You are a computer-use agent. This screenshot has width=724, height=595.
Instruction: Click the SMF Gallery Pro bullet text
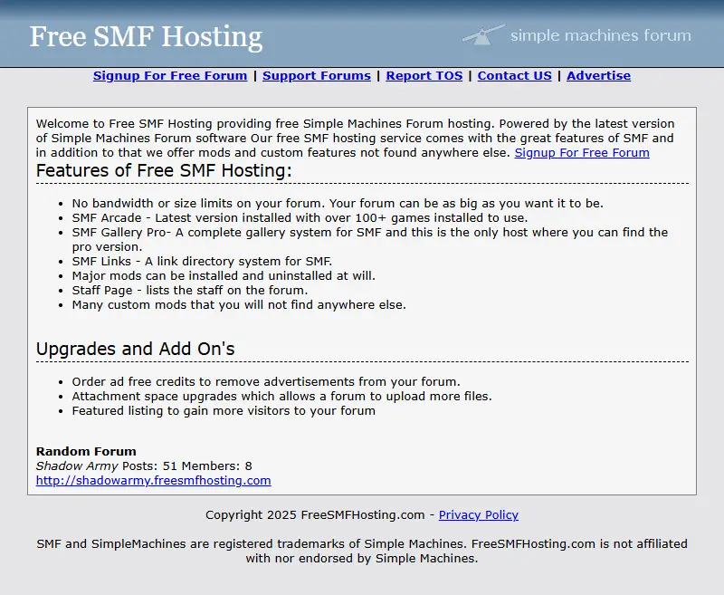(370, 239)
